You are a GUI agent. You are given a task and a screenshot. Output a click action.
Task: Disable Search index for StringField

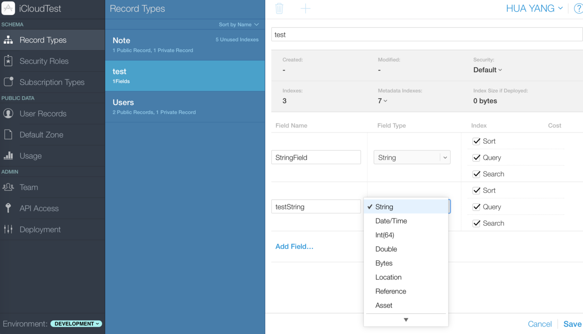coord(476,174)
